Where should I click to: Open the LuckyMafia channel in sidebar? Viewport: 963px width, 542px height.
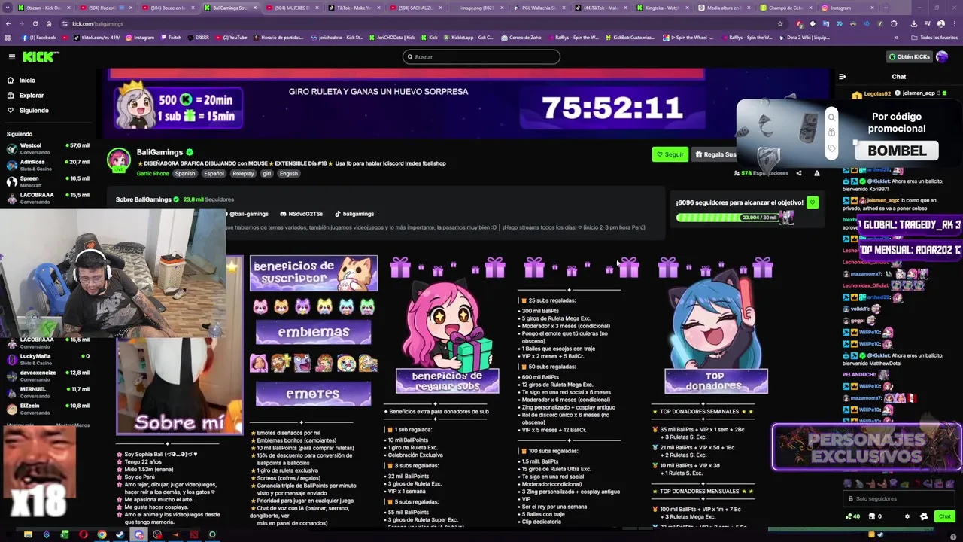[x=47, y=359]
